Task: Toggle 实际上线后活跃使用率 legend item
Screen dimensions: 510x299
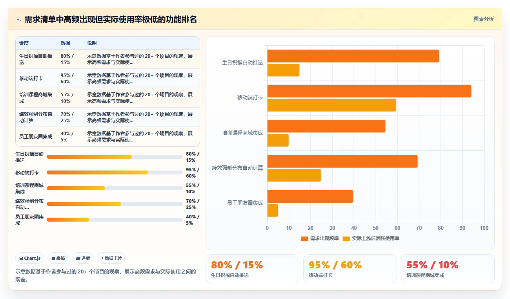Action: (371, 238)
